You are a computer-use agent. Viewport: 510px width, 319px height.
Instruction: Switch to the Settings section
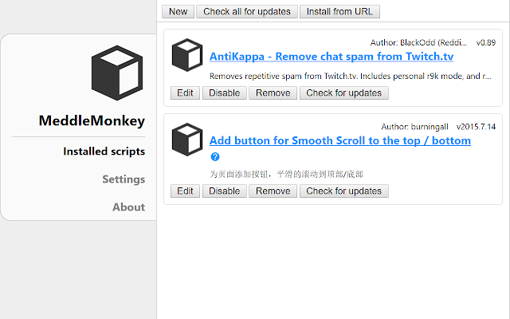[124, 179]
